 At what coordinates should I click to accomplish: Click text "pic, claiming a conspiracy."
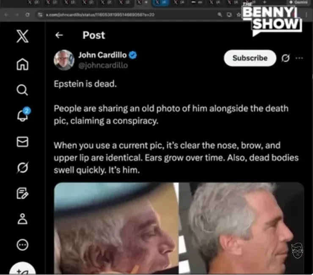(x=106, y=121)
